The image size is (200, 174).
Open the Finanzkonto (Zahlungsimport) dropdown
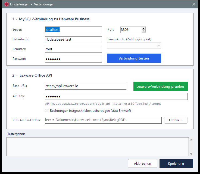point(134,45)
